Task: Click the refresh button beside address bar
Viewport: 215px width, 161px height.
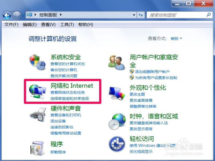Action: (141, 15)
